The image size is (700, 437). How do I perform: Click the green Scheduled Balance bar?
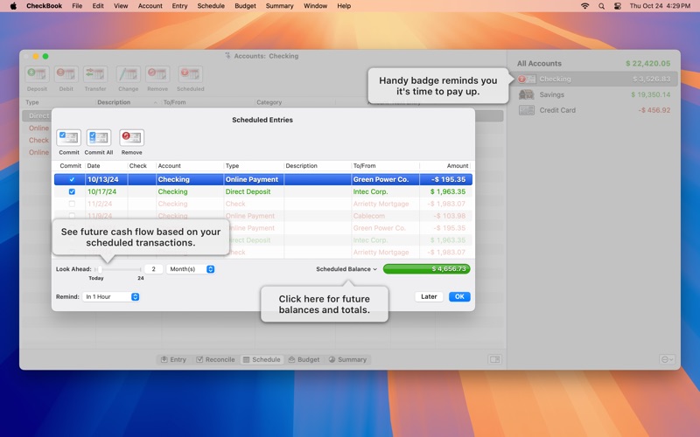(x=426, y=269)
